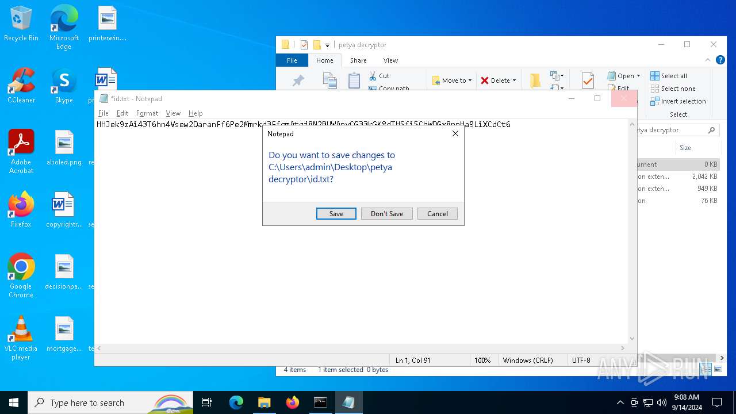Open volume control in system tray

pyautogui.click(x=662, y=402)
